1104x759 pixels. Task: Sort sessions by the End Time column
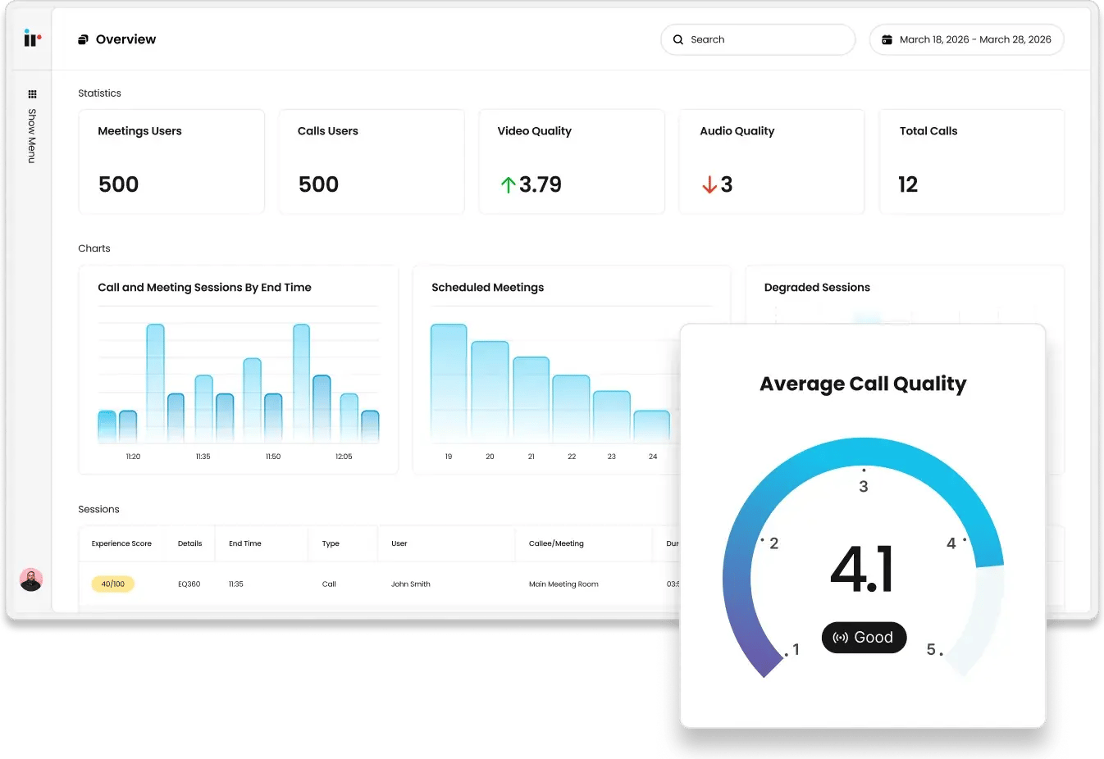(244, 543)
